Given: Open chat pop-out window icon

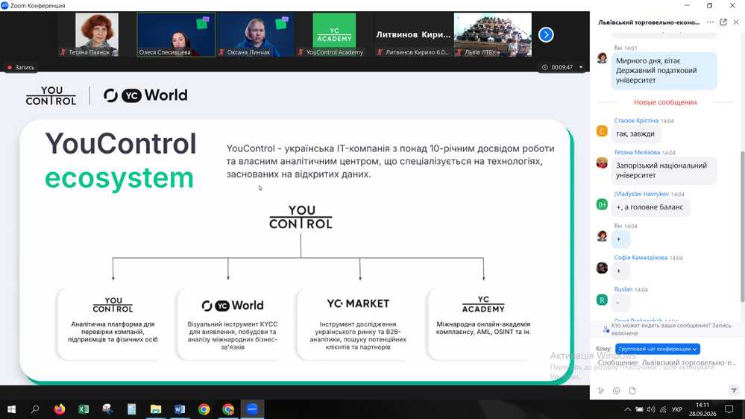Looking at the screenshot, I should [723, 22].
